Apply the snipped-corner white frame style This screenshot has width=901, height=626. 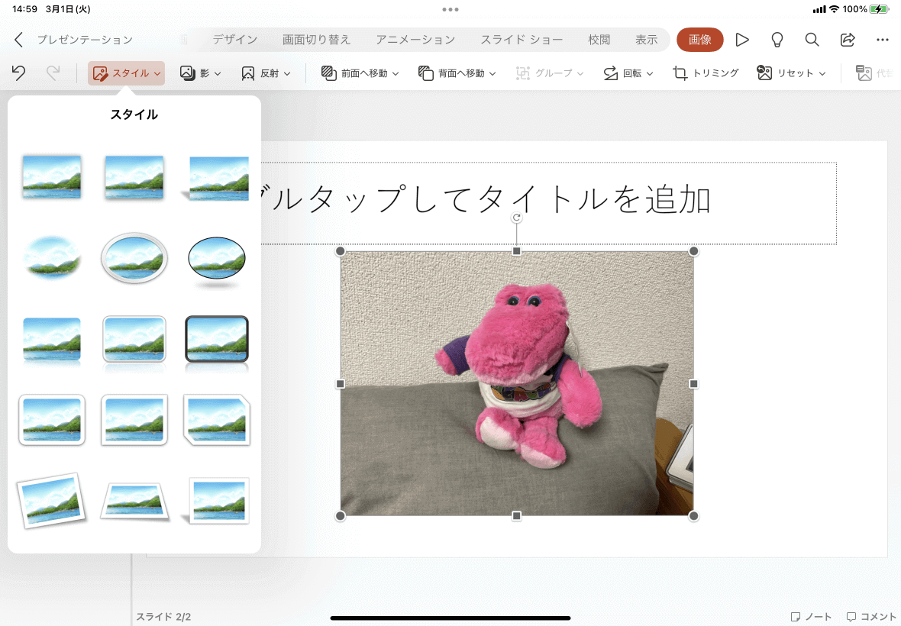[217, 420]
